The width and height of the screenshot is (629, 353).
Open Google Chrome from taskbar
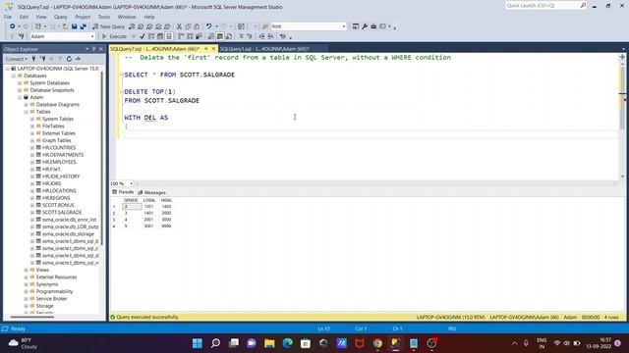point(377,343)
